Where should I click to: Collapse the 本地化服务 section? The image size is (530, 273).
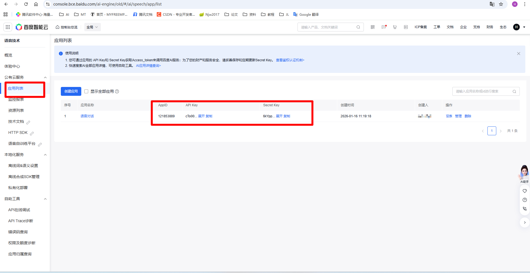(x=45, y=155)
